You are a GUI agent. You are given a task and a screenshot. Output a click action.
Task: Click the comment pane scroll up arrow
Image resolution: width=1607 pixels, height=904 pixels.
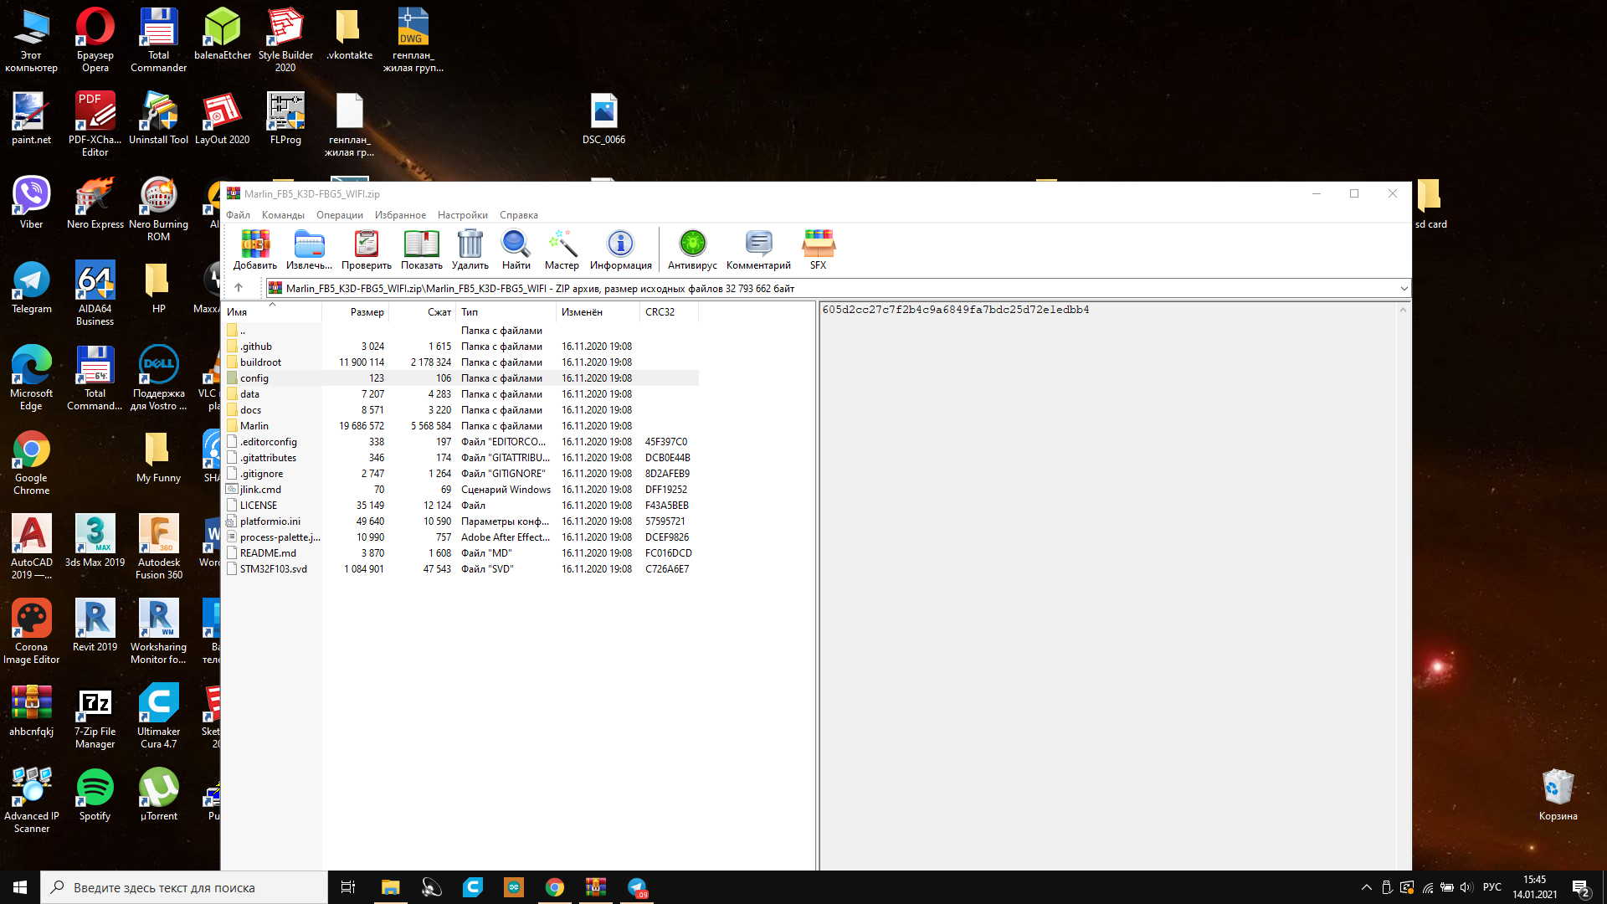[1404, 310]
